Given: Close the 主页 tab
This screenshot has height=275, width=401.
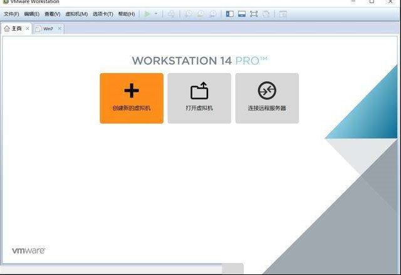Looking at the screenshot, I should point(28,29).
